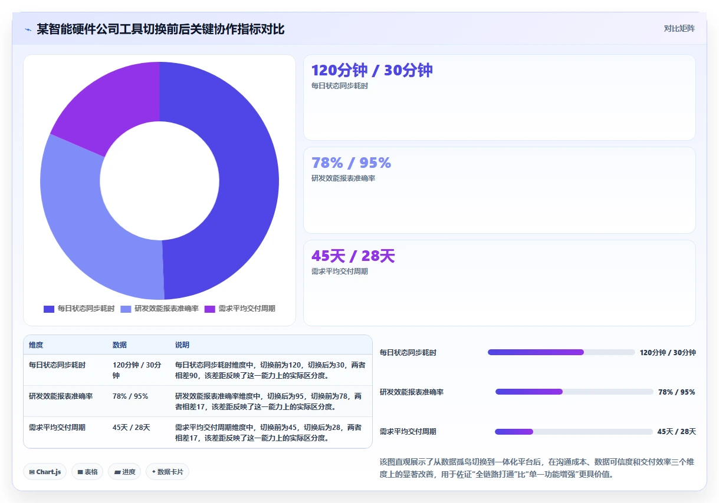Click the title 某智能硬件公司工具切换前后关键协作指标对比

160,29
